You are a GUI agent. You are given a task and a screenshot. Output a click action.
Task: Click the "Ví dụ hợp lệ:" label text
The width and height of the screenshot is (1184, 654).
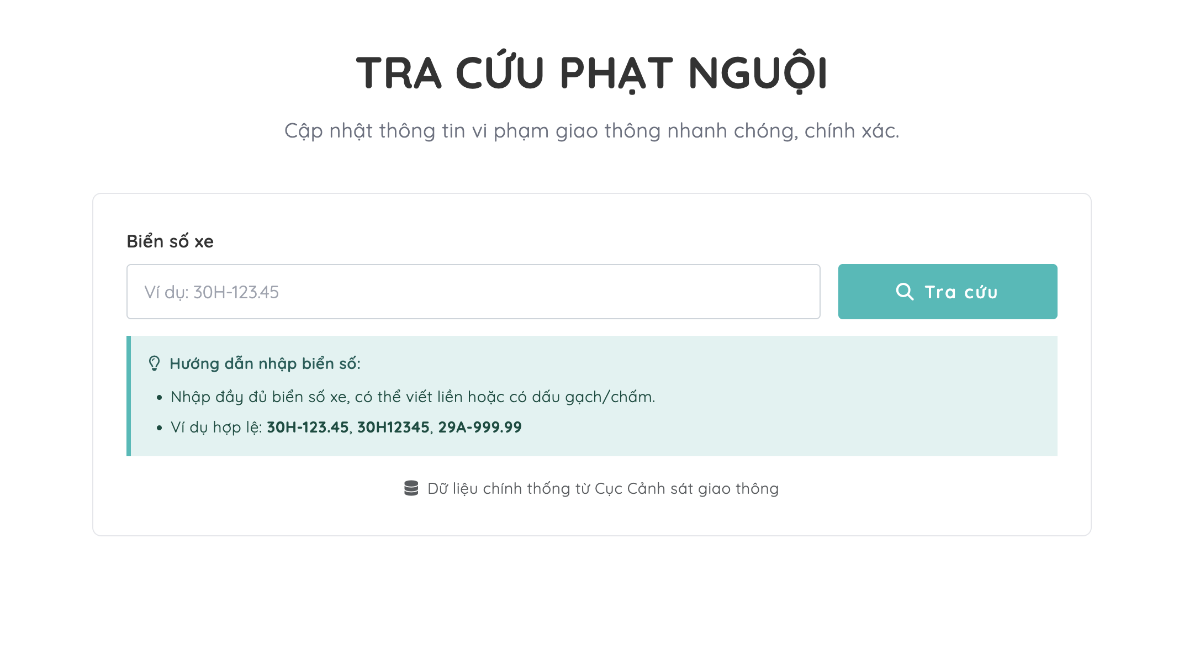click(216, 428)
